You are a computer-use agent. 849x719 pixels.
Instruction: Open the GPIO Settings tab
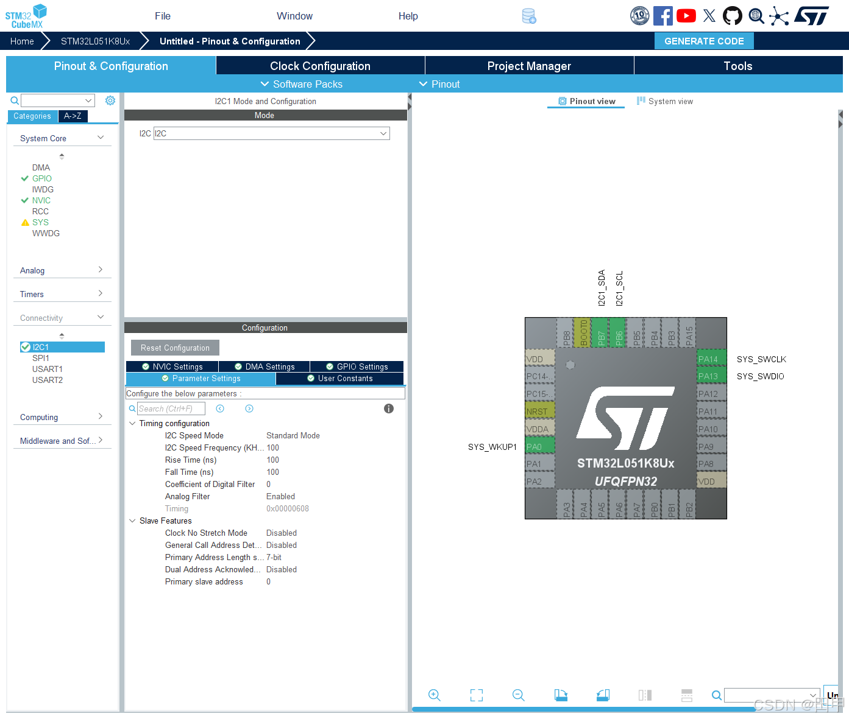coord(357,367)
